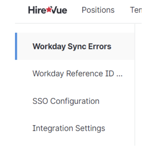Open the Positions navigation item
The height and width of the screenshot is (149, 147).
[x=98, y=10]
